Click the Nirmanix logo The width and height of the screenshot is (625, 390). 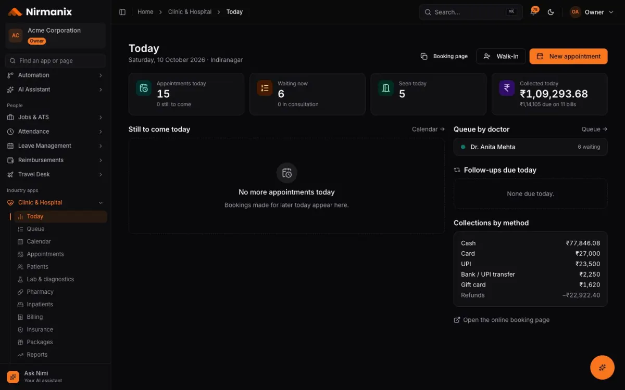[x=40, y=11]
